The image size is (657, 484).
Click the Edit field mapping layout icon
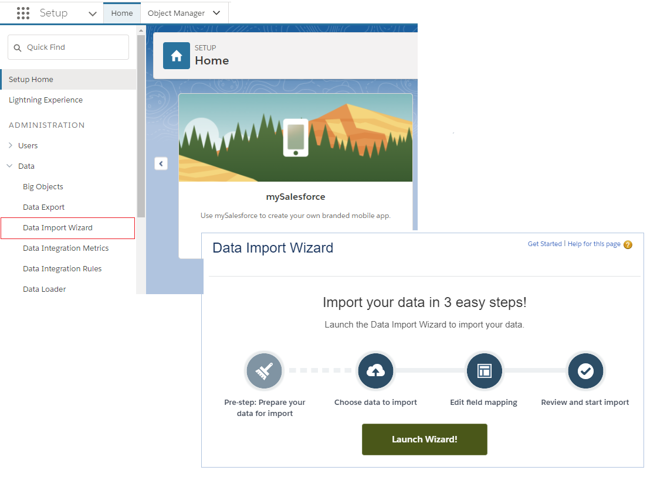coord(485,370)
